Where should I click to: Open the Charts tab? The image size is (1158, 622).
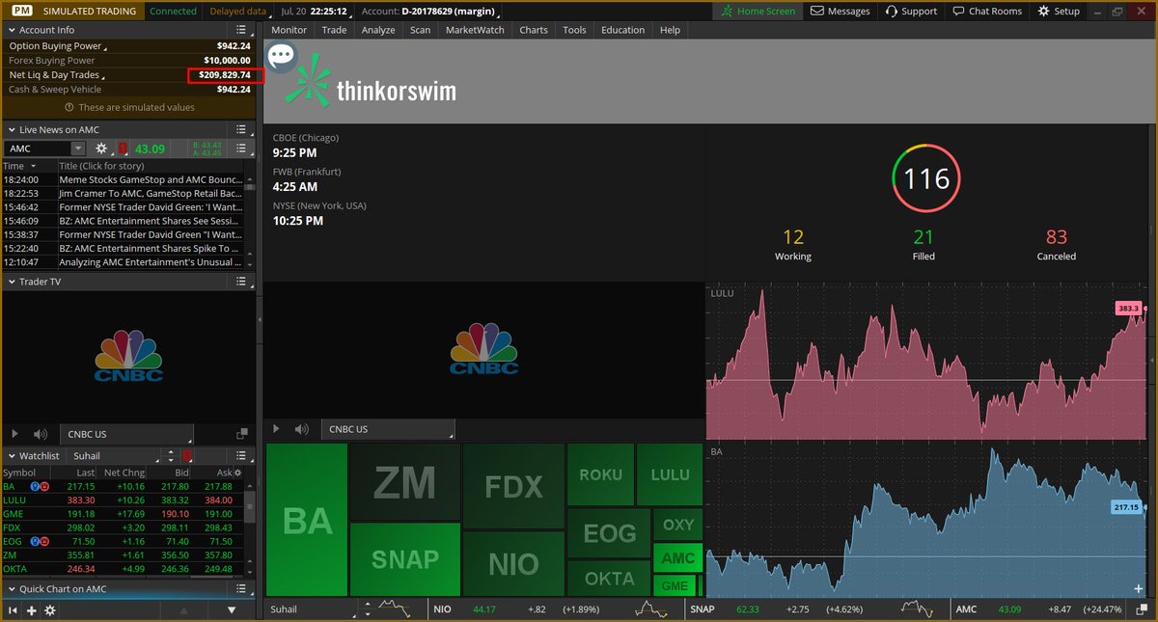(534, 30)
